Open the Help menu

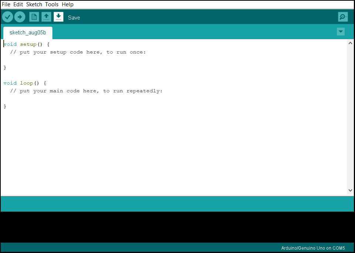tap(68, 4)
